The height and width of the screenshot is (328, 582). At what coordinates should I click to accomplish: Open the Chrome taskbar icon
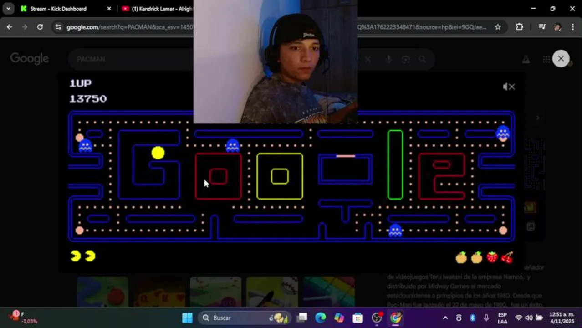coord(396,318)
